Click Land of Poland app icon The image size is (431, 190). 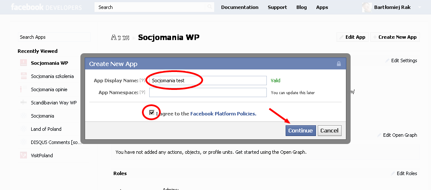point(24,129)
